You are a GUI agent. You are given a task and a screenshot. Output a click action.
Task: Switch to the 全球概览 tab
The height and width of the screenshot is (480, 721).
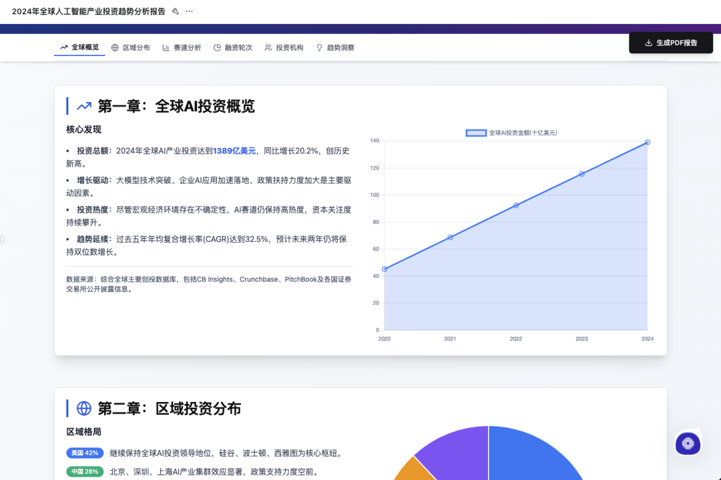[x=79, y=47]
